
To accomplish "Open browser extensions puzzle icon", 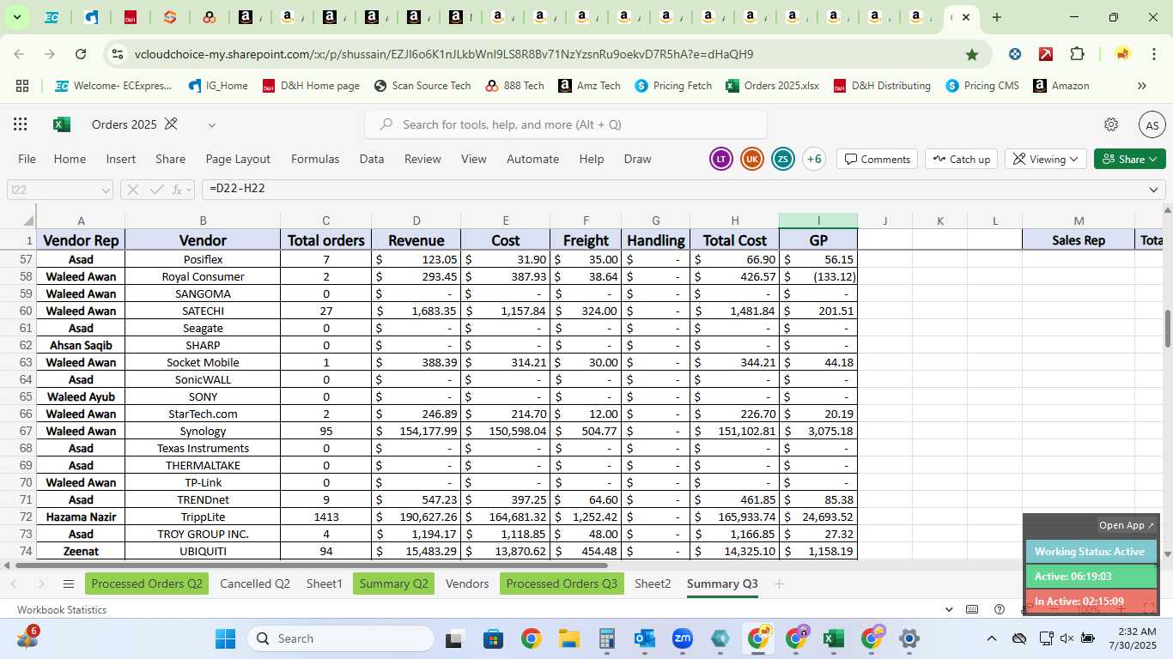I will [x=1077, y=54].
